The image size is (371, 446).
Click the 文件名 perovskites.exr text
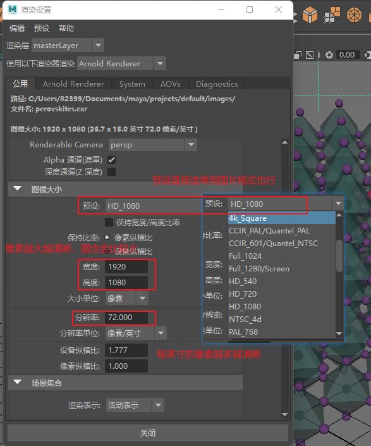click(x=49, y=109)
